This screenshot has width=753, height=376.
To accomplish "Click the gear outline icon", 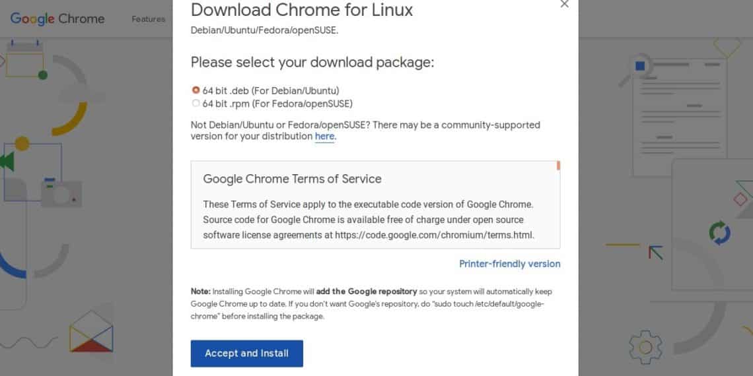I will click(645, 347).
